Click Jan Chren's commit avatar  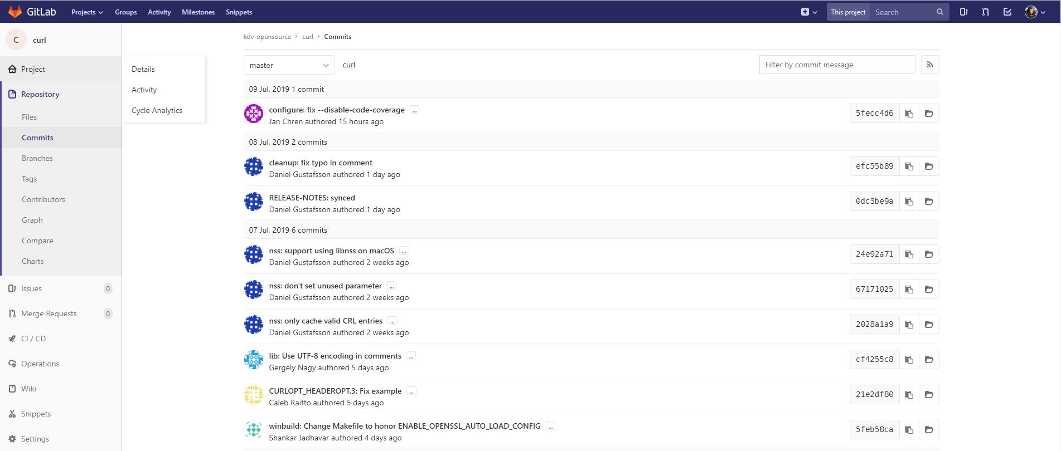[x=254, y=114]
